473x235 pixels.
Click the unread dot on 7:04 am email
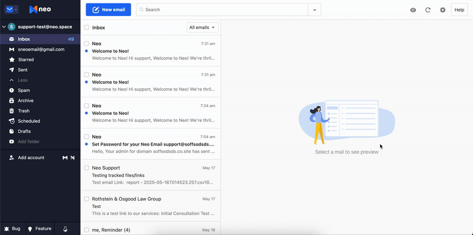click(86, 144)
